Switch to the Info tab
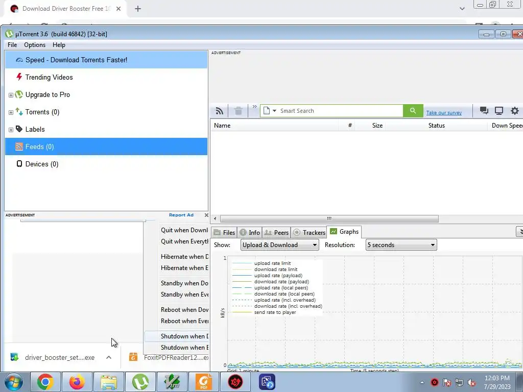 250,232
